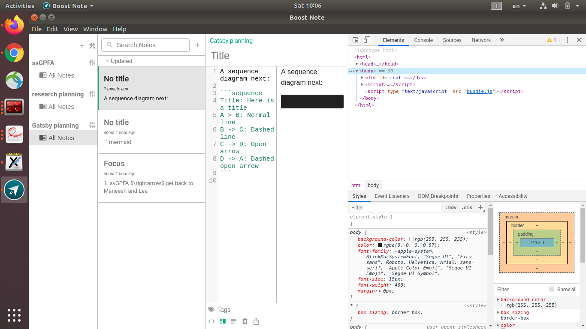Switch to the Network tab
This screenshot has height=329, width=586.
coord(481,40)
